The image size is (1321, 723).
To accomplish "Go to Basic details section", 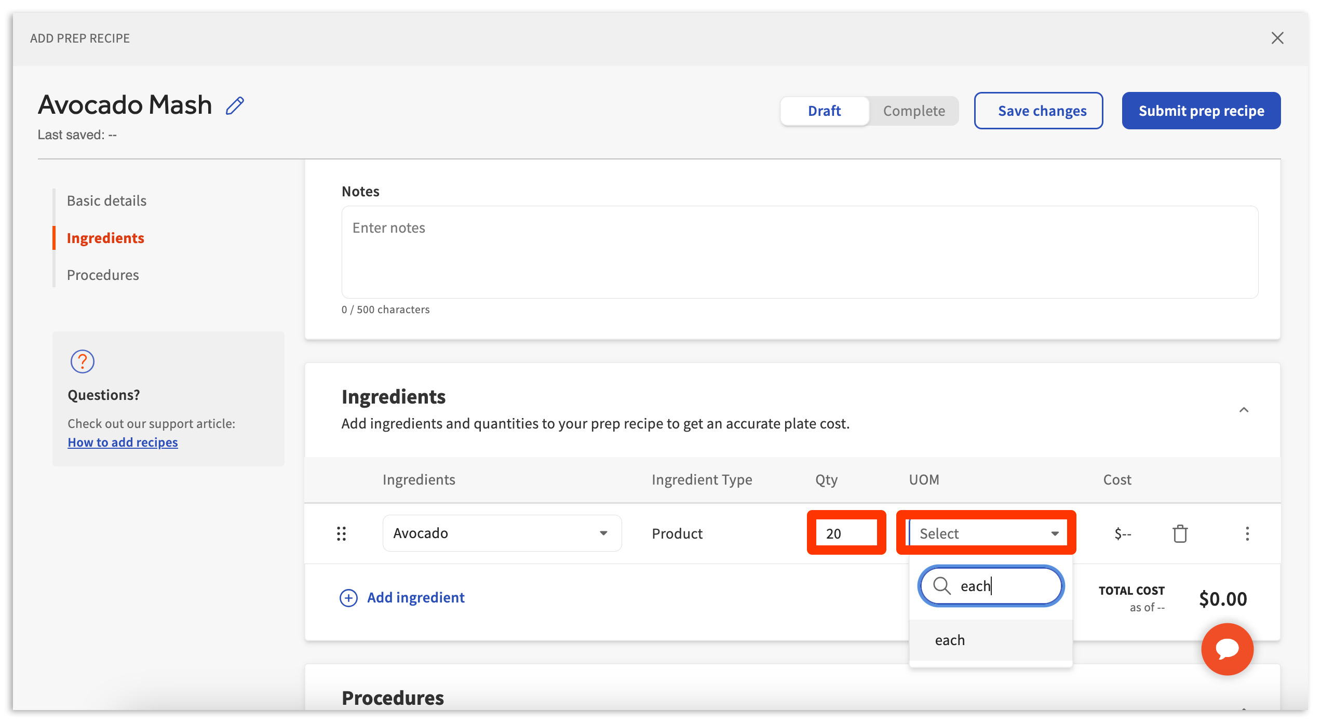I will [x=106, y=200].
